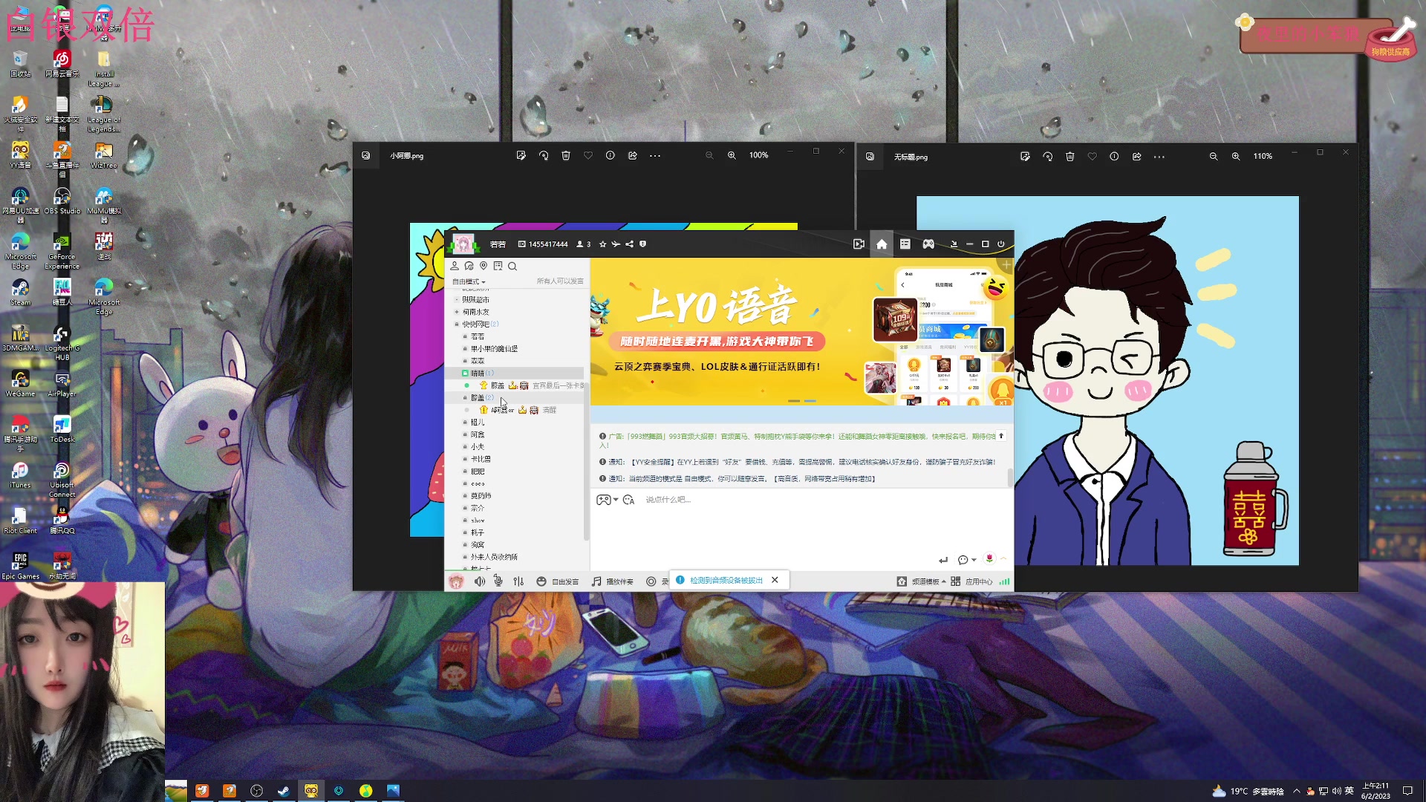Toggle the microphone in the YY bottom bar
Image resolution: width=1426 pixels, height=802 pixels.
[498, 581]
